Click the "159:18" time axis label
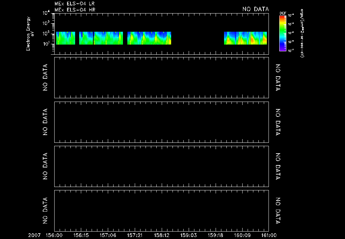 (x=215, y=235)
